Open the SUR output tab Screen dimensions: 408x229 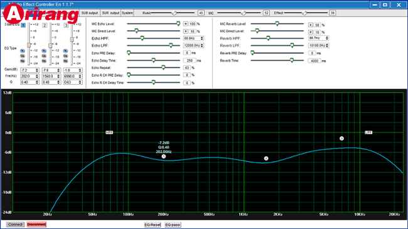point(110,13)
